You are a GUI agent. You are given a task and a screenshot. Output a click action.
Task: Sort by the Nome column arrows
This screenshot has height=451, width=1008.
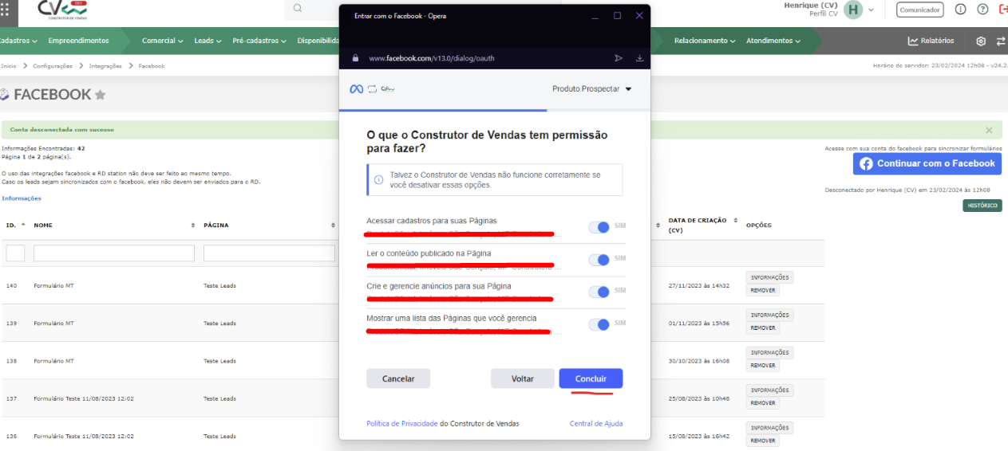coord(193,225)
